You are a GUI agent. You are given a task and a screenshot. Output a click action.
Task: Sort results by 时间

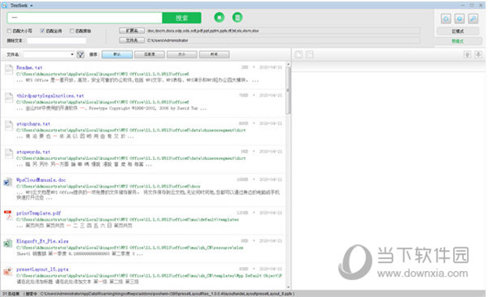pyautogui.click(x=215, y=54)
